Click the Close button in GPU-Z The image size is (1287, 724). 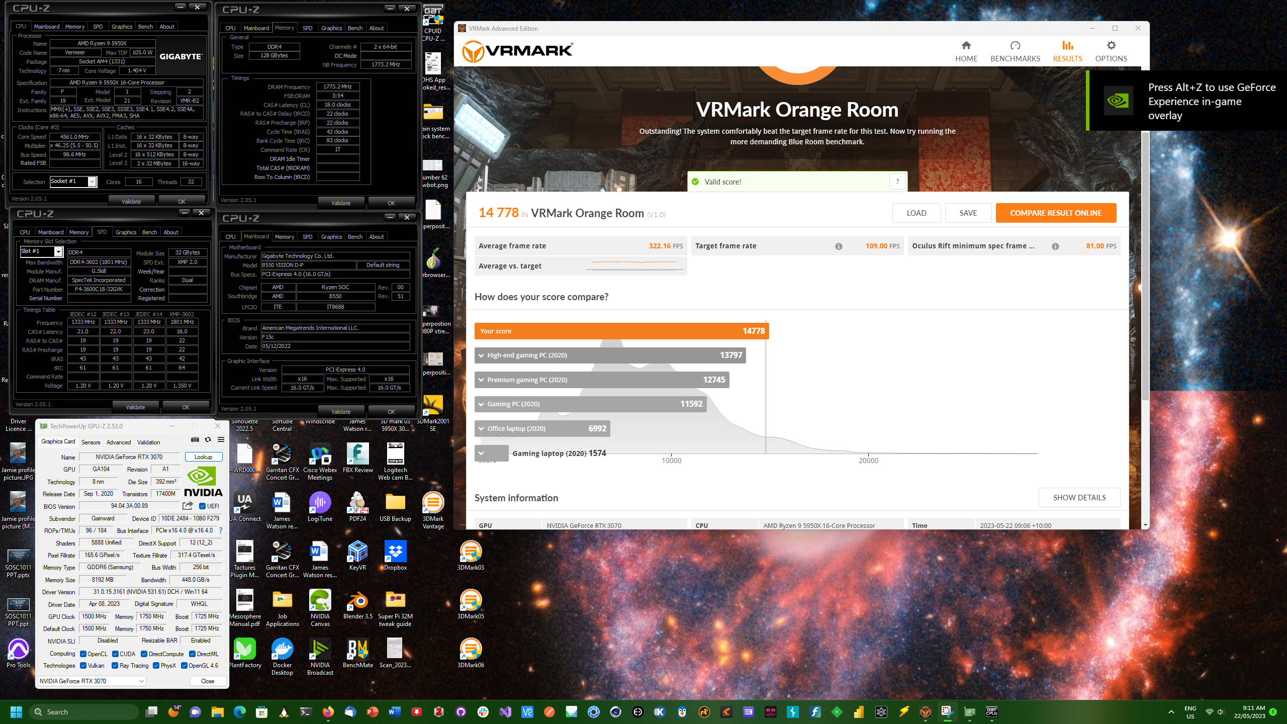pyautogui.click(x=208, y=681)
